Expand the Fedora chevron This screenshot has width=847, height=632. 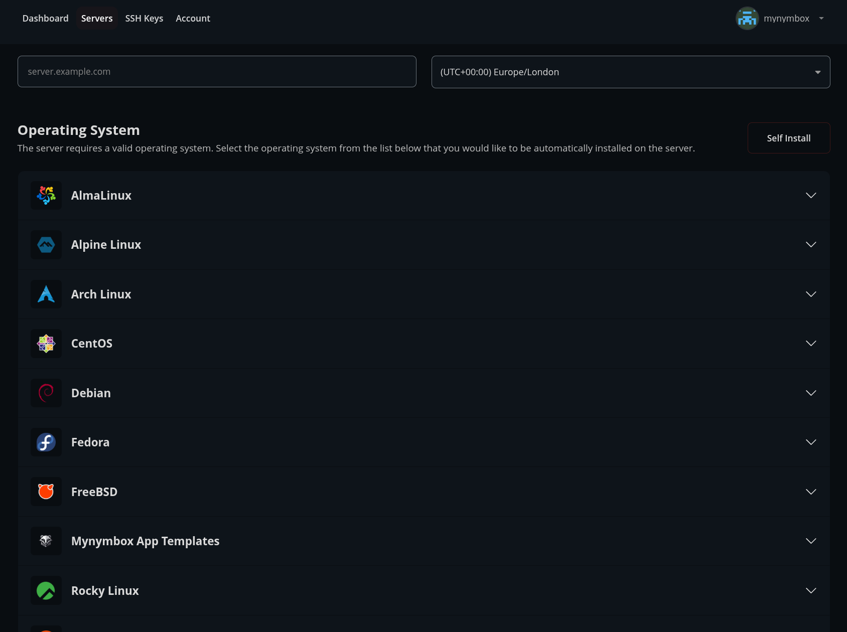(811, 442)
